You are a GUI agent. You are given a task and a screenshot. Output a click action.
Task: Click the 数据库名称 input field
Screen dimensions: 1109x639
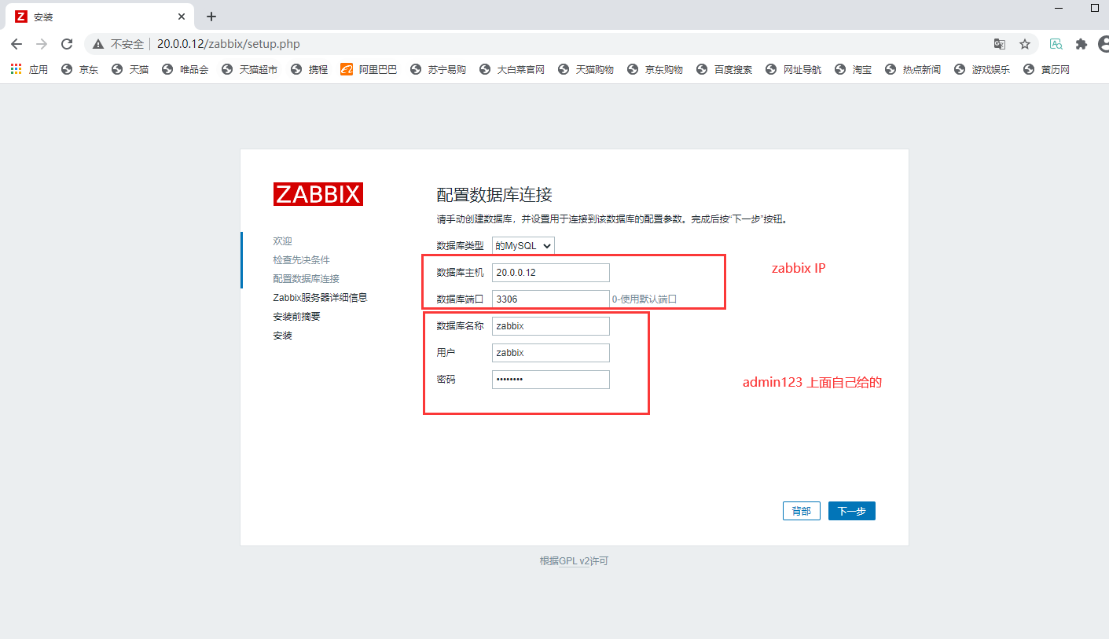[x=551, y=326]
